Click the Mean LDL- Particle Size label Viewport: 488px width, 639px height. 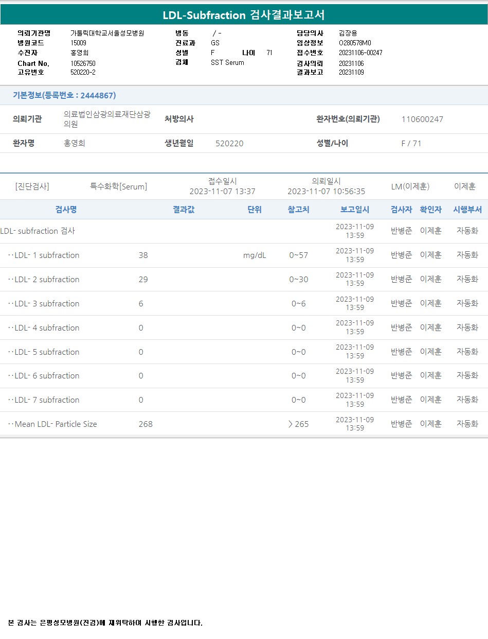(x=56, y=424)
